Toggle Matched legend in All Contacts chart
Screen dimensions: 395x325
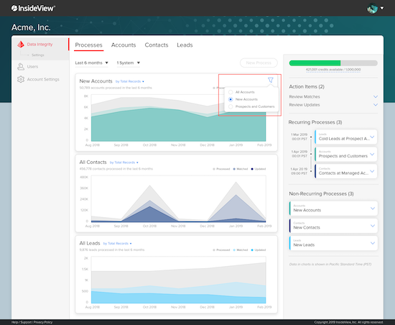[241, 169]
